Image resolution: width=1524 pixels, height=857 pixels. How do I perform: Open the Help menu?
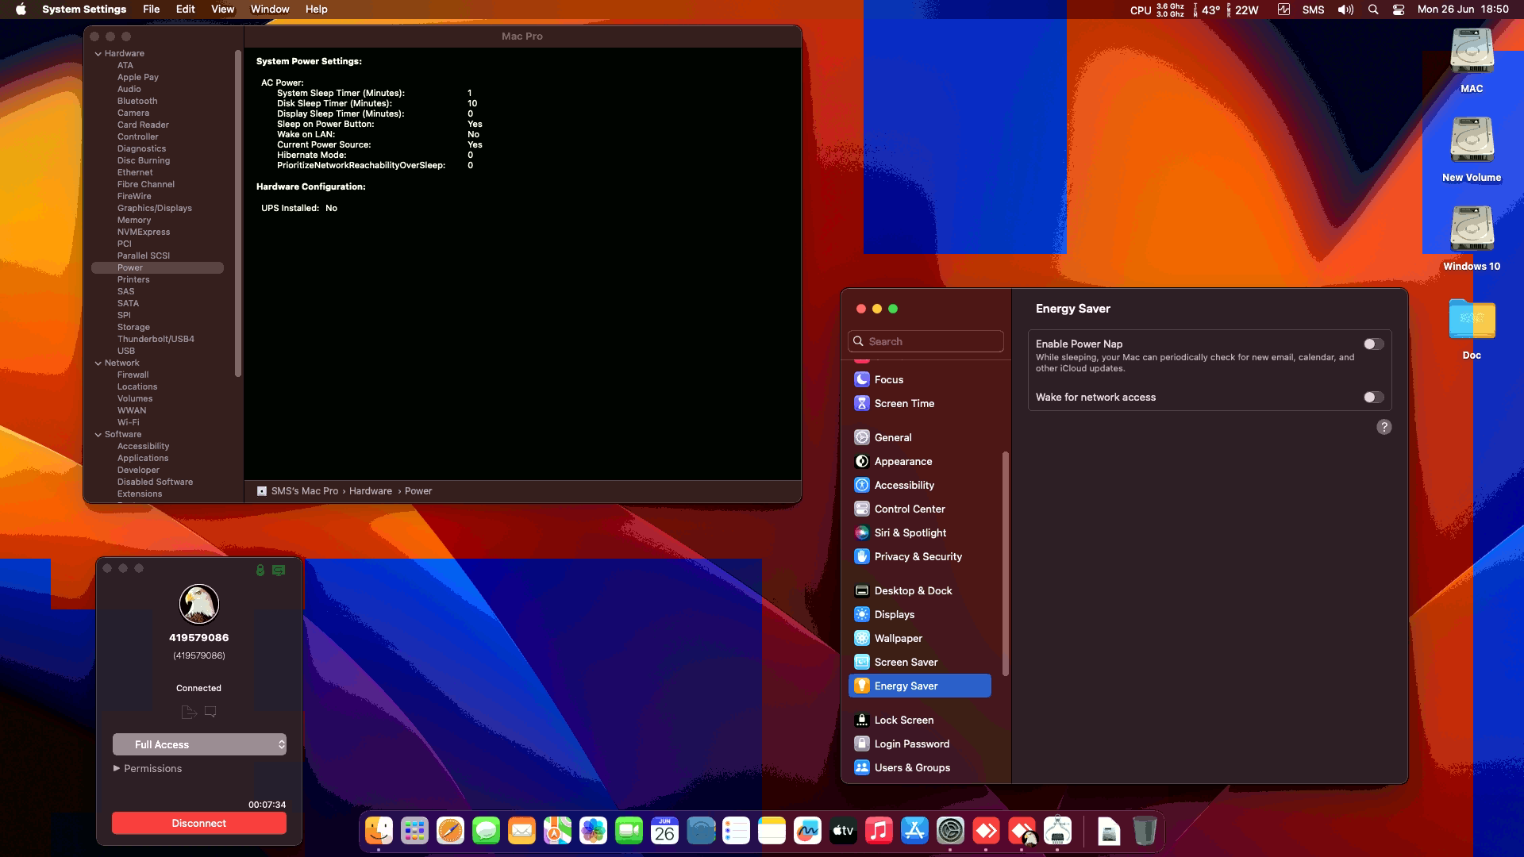[x=316, y=10]
